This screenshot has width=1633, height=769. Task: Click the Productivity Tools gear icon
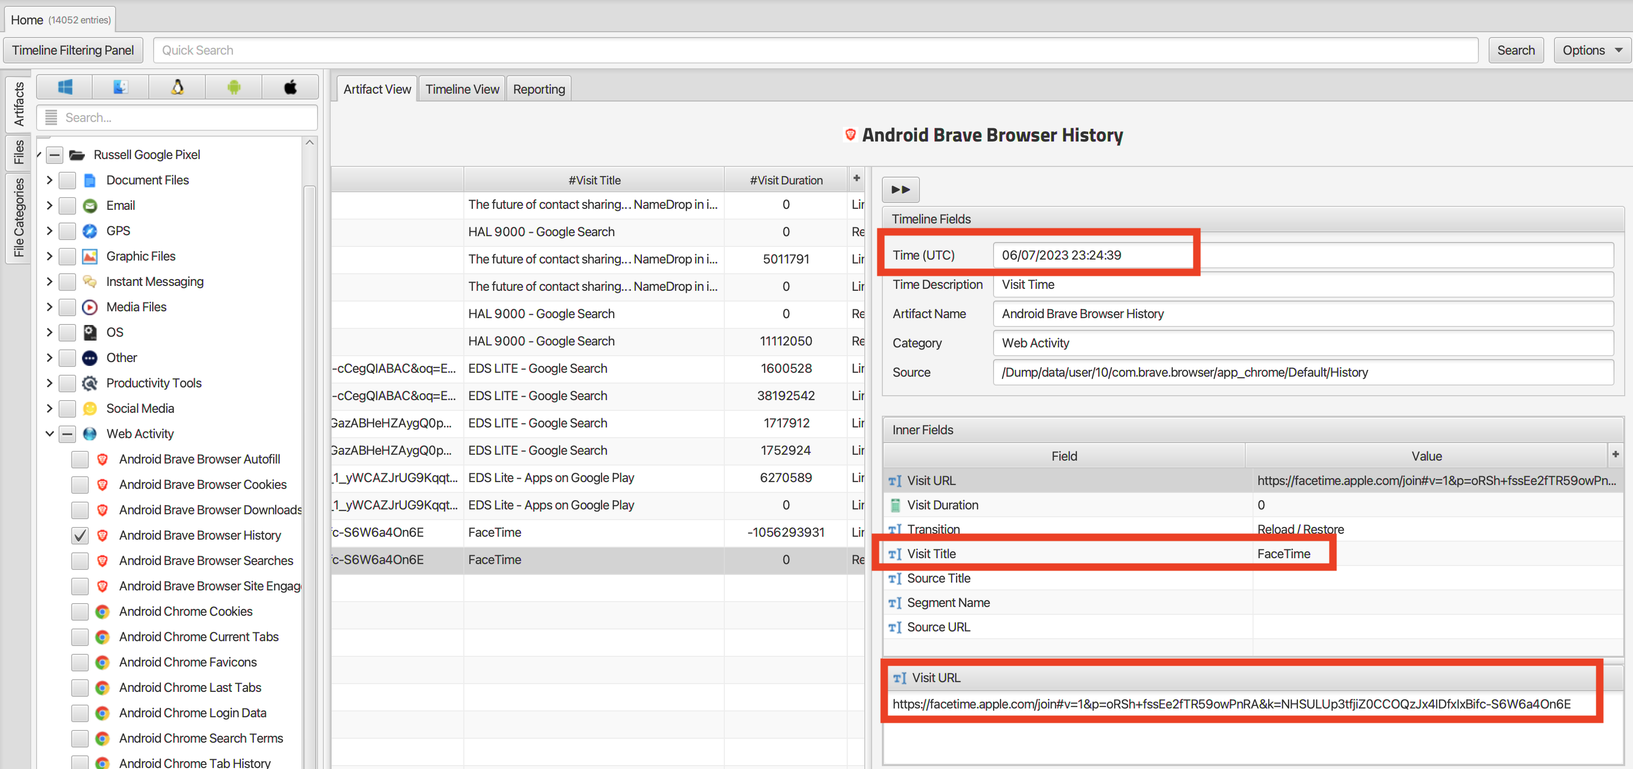point(90,384)
